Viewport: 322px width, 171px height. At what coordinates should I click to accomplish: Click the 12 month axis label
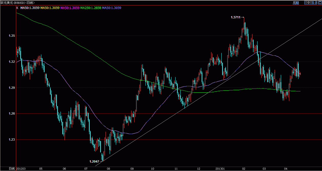click(199, 169)
